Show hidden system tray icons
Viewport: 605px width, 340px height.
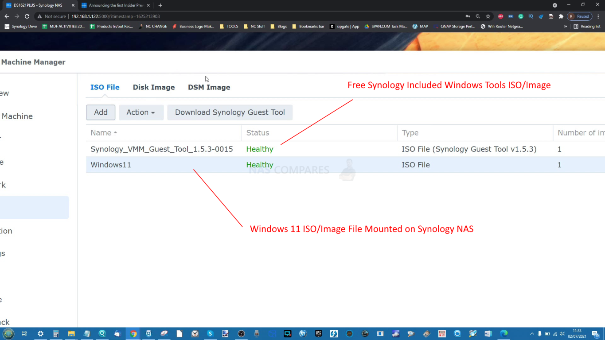(532, 334)
